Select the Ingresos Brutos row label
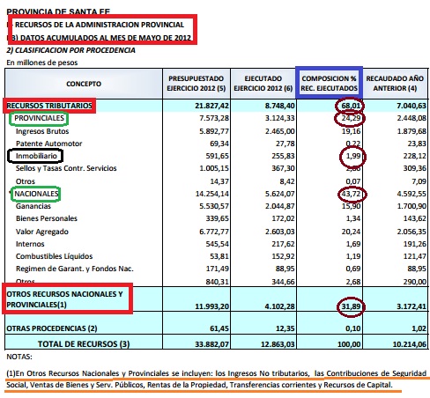 click(42, 131)
